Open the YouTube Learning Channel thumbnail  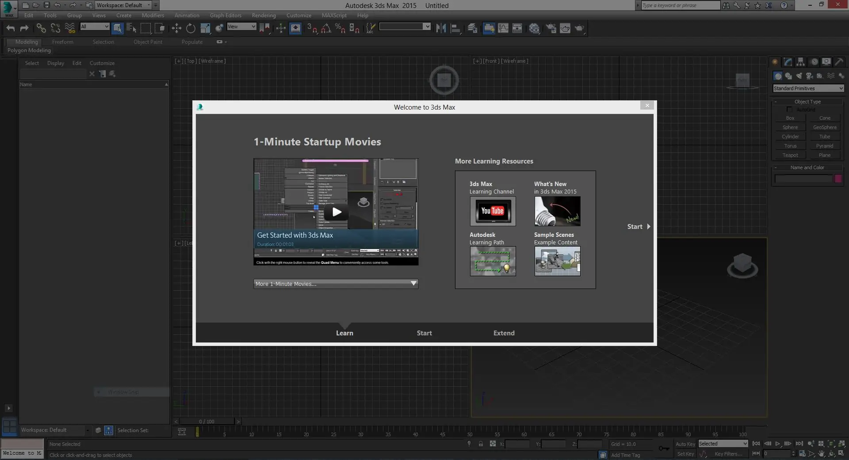click(493, 211)
